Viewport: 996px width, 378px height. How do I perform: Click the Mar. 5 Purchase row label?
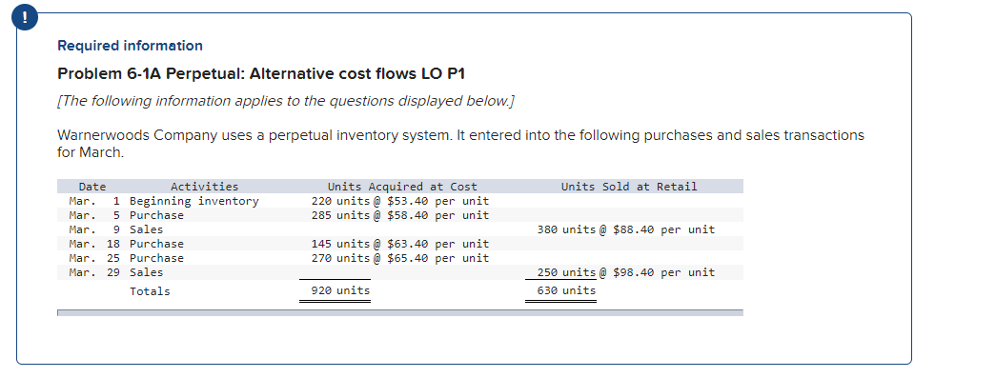coord(156,215)
